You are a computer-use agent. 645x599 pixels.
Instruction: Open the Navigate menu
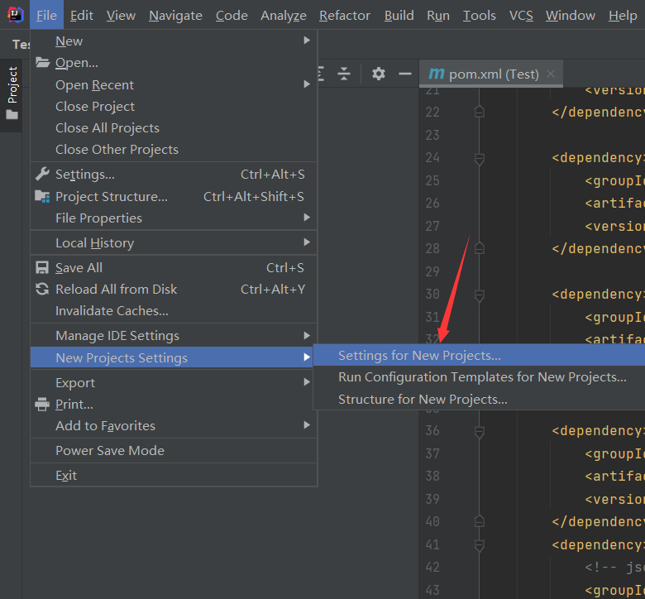(x=175, y=15)
